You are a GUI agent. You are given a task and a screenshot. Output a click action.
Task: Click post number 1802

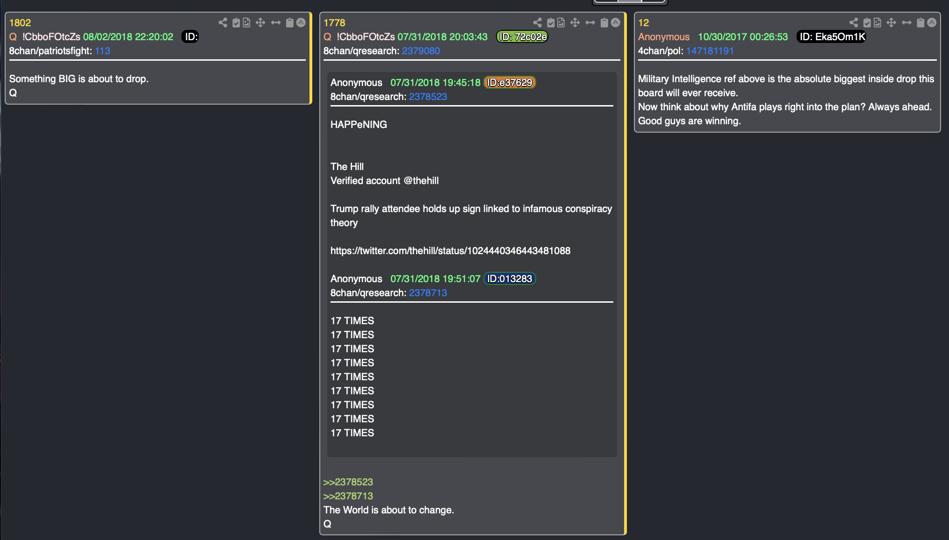coord(20,22)
